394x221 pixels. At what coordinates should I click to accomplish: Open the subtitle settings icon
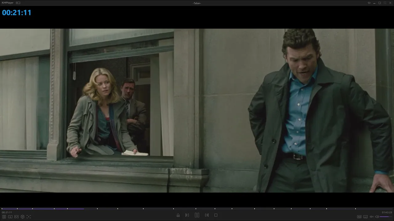[365, 217]
